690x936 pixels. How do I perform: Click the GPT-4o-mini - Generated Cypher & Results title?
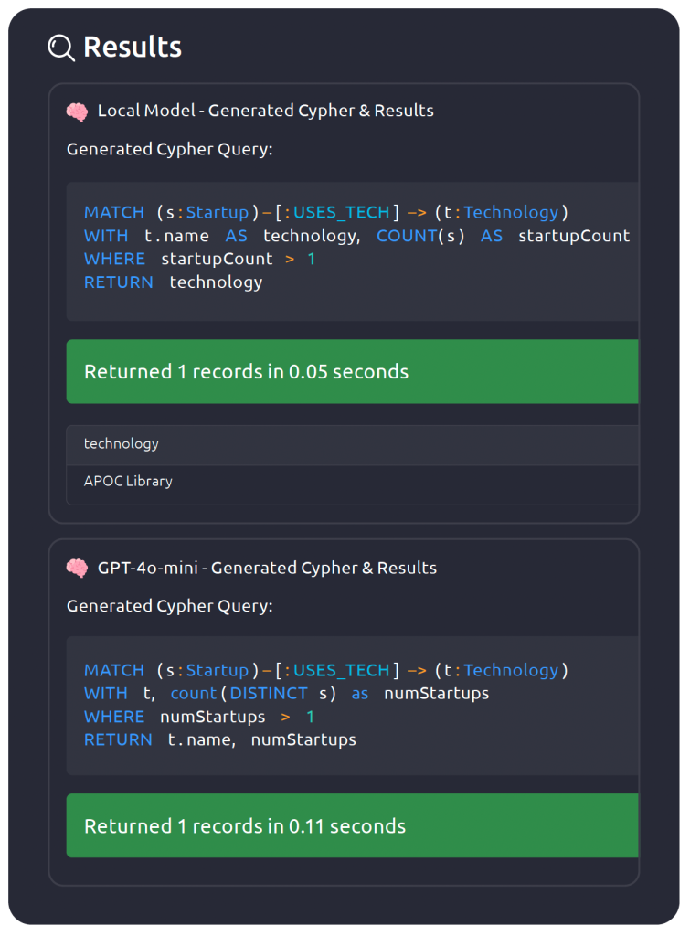click(x=267, y=569)
